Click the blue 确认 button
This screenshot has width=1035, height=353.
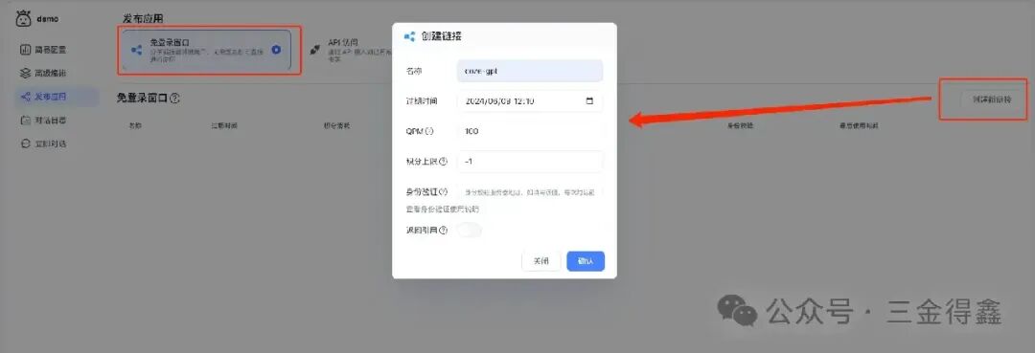pos(586,261)
